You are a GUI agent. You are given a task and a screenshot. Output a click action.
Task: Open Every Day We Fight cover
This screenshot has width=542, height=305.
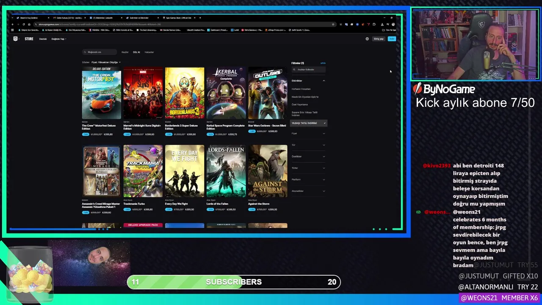185,171
